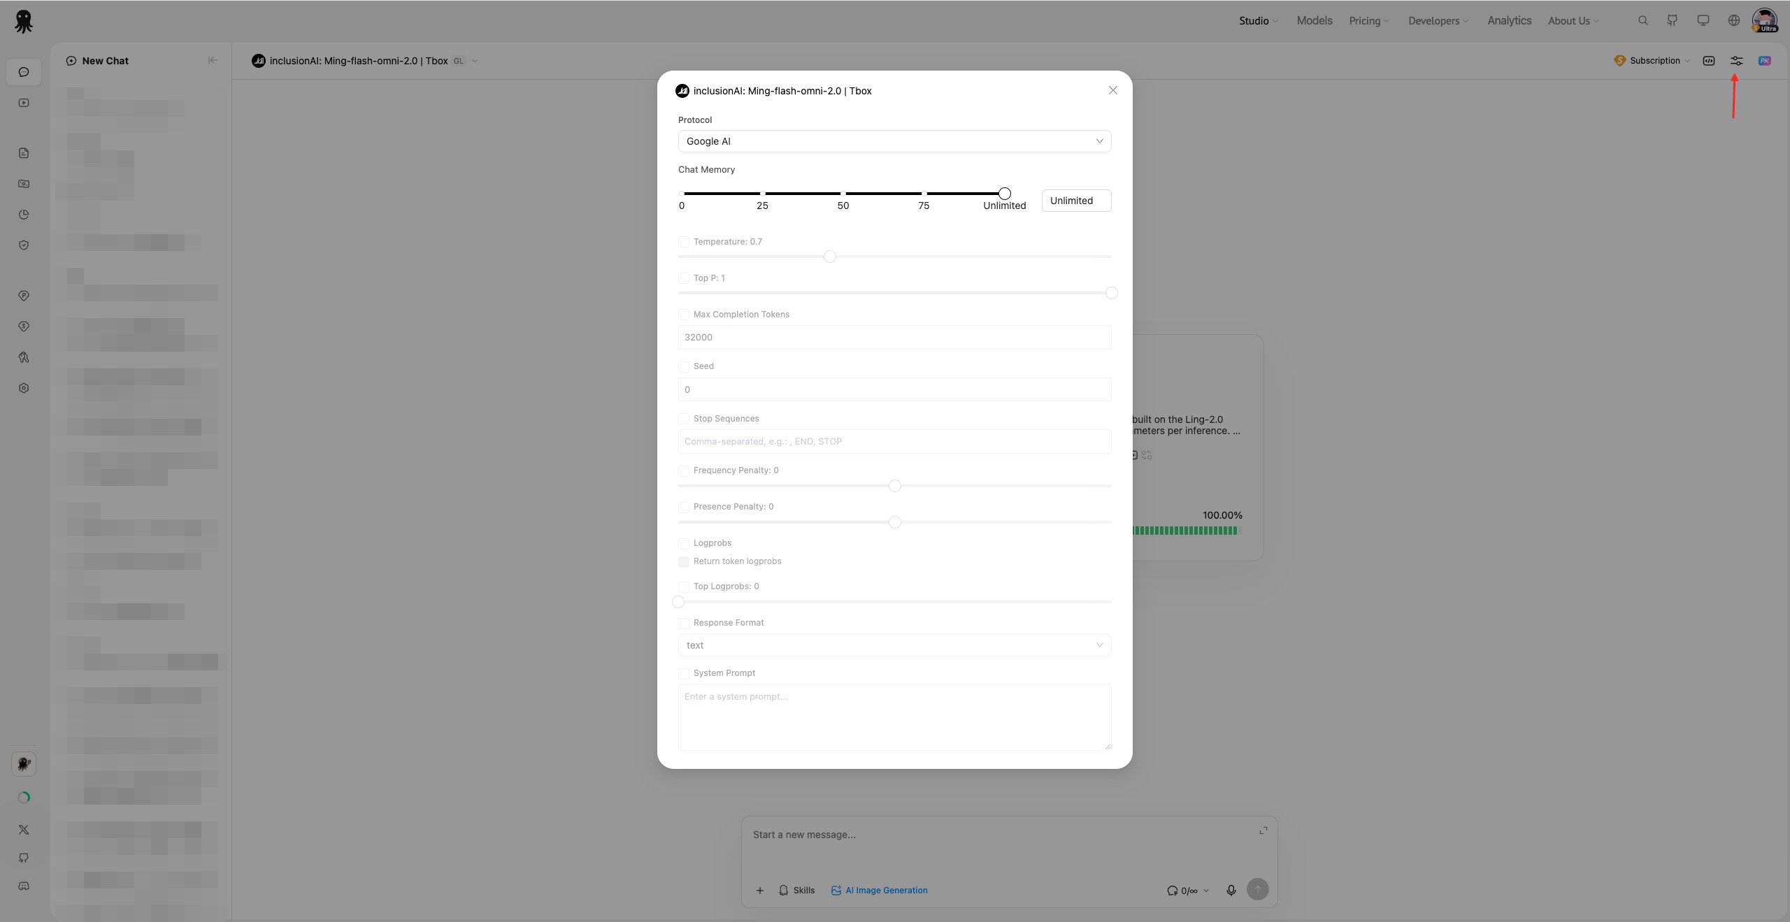1790x922 pixels.
Task: Click the send message arrow button
Action: [1257, 889]
